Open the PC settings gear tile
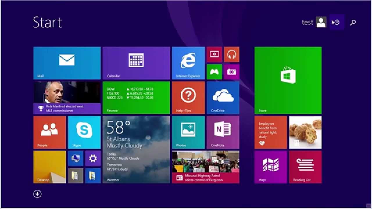Image resolution: width=372 pixels, height=209 pixels. pyautogui.click(x=93, y=158)
